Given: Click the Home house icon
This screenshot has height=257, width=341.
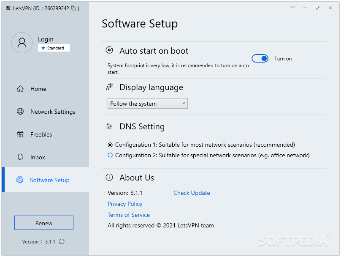Looking at the screenshot, I should tap(20, 89).
